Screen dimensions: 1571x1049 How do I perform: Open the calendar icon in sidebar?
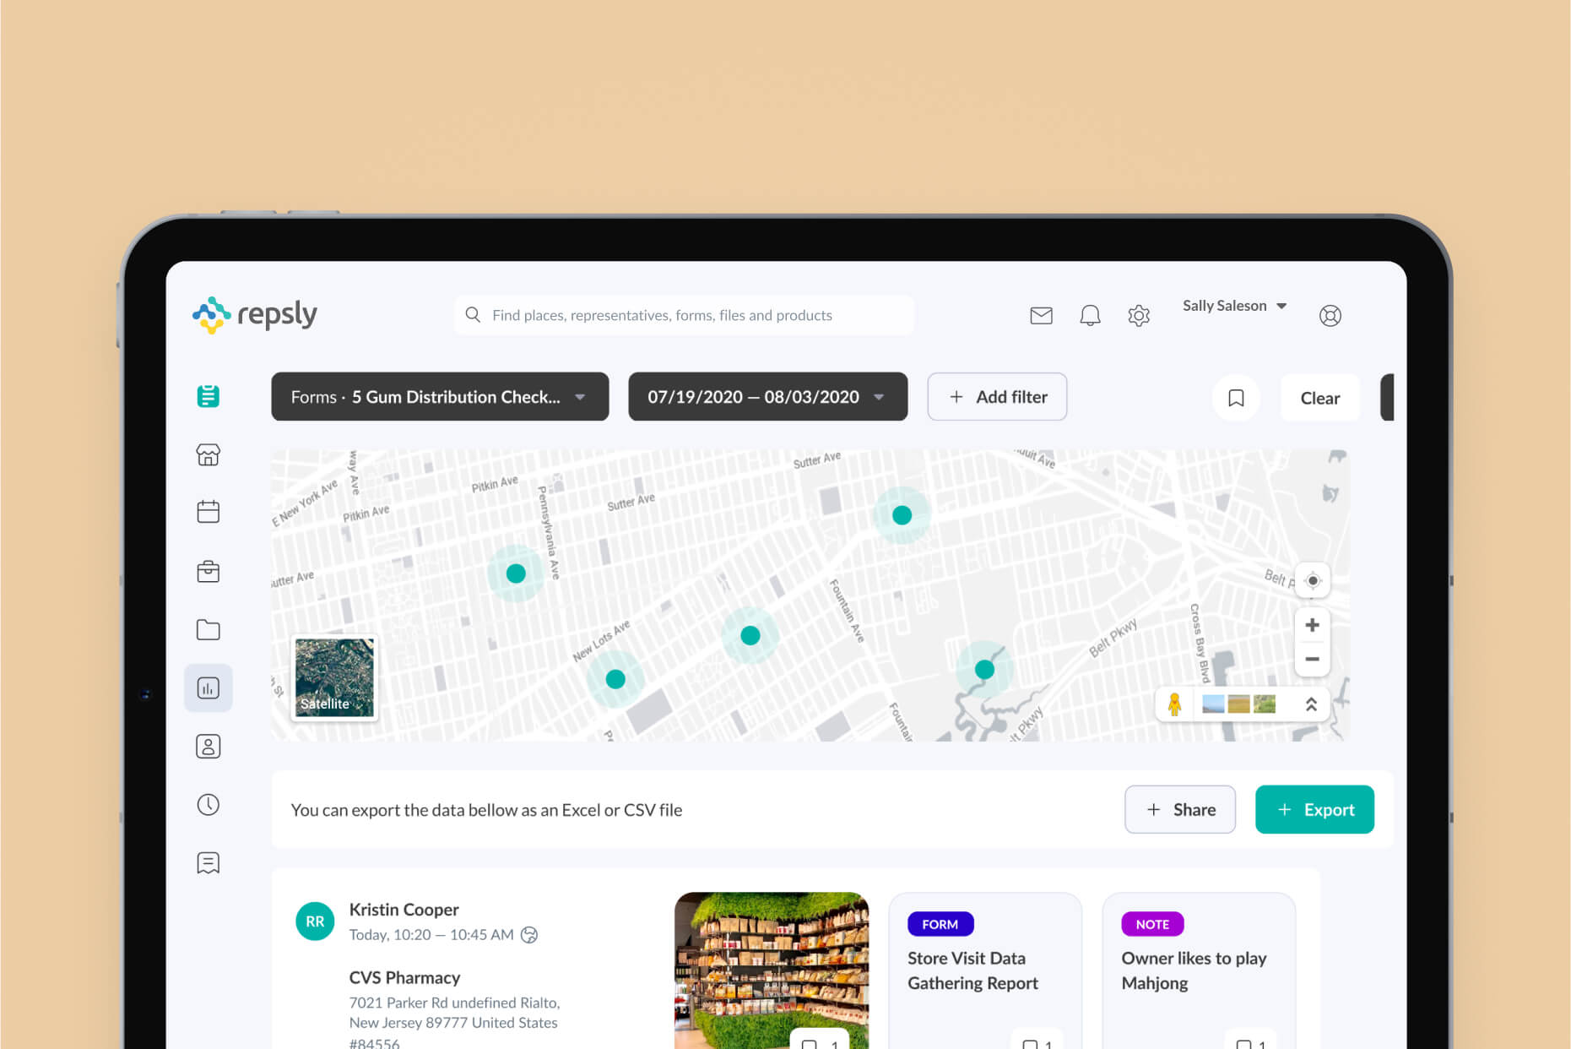click(x=208, y=512)
